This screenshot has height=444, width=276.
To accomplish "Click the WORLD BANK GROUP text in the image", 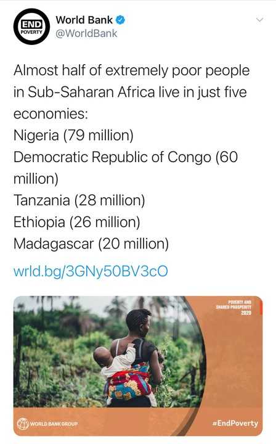I will point(54,424).
